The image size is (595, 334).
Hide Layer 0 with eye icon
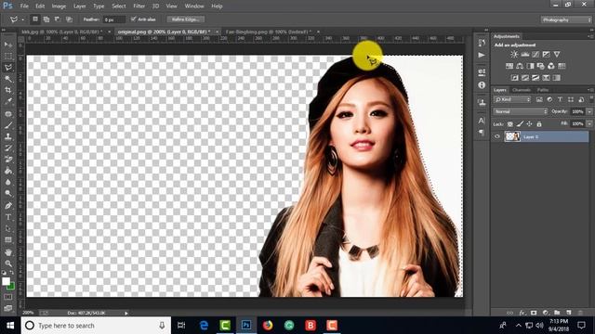[x=497, y=136]
